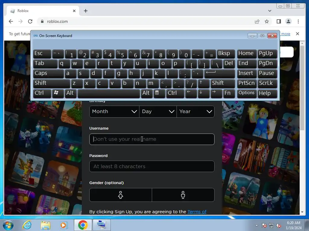The width and height of the screenshot is (309, 231).
Task: Toggle the left Shift key
Action: pos(52,84)
